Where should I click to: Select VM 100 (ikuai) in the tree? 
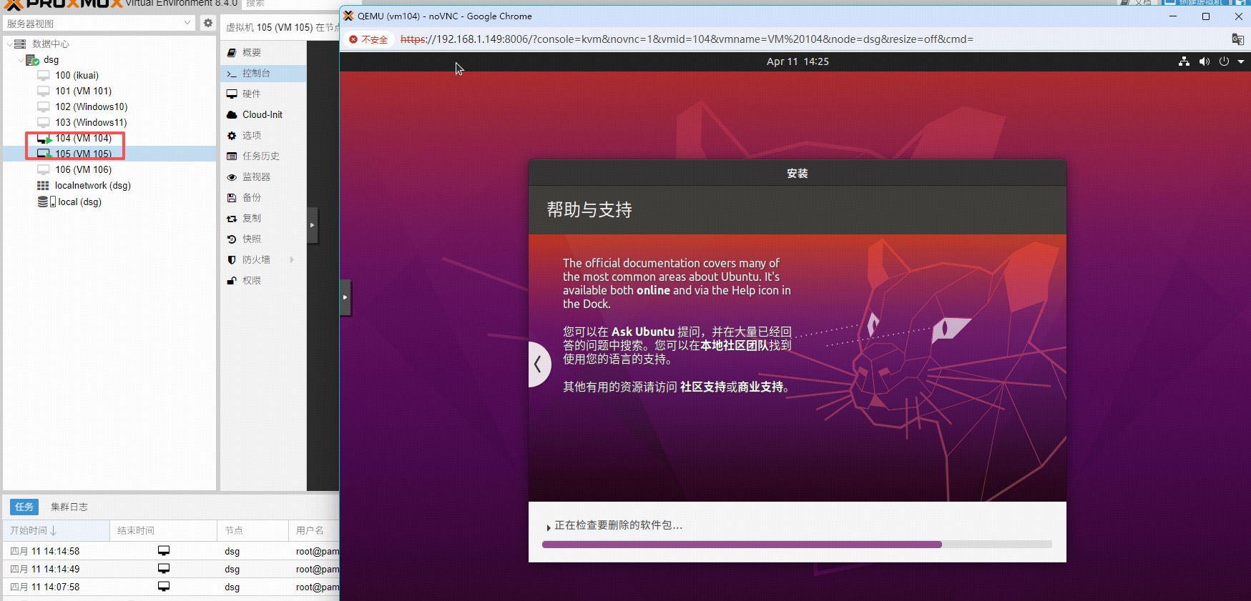pyautogui.click(x=77, y=76)
